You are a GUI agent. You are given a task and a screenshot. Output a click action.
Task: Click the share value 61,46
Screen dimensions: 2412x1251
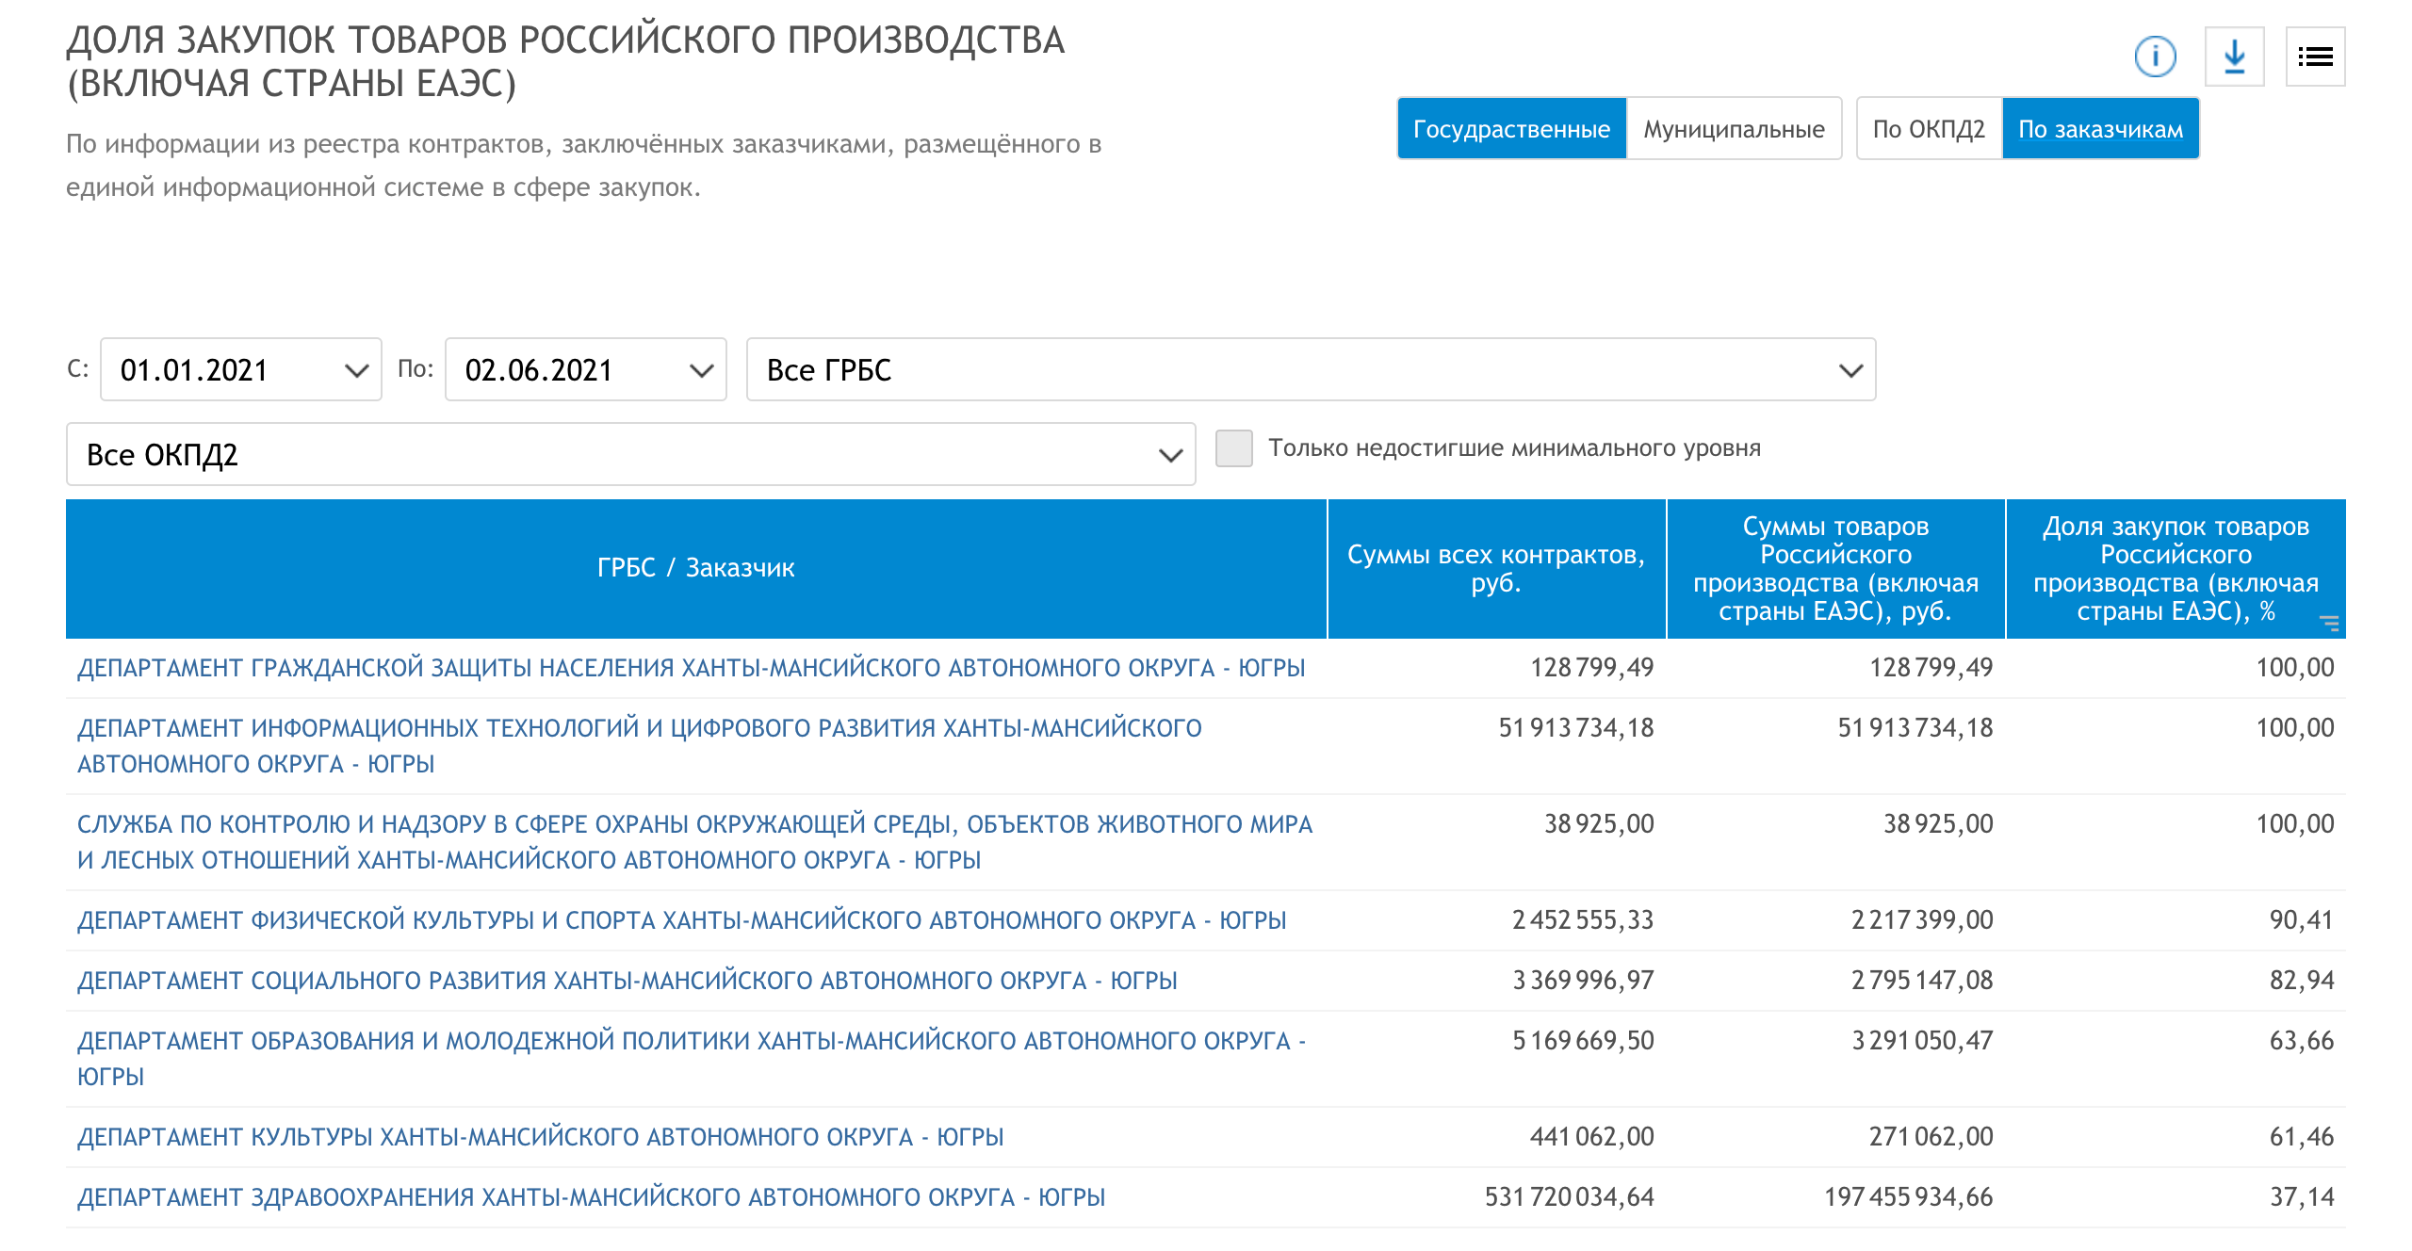(x=2302, y=1137)
